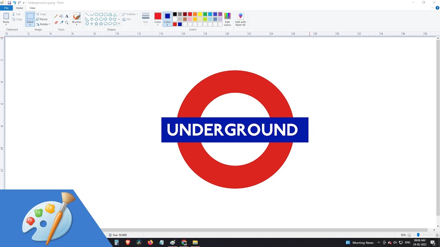Click the zoom out minus button

coord(409,235)
